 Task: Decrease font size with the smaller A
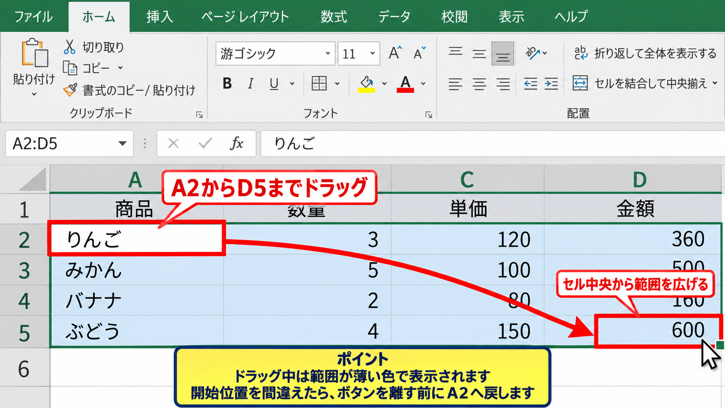pos(419,53)
